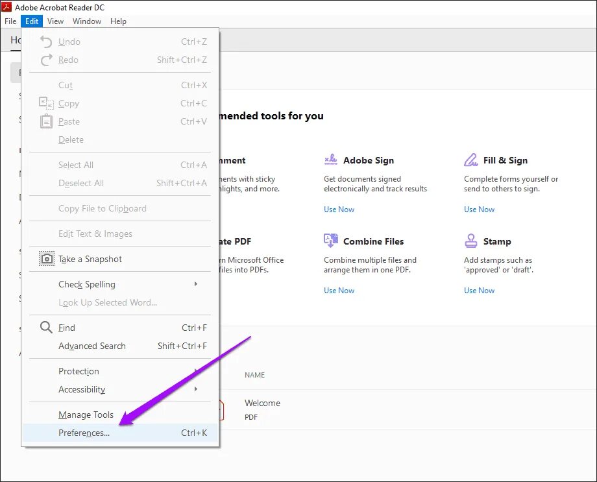Viewport: 597px width, 482px height.
Task: Click the Combine Files icon
Action: point(331,240)
